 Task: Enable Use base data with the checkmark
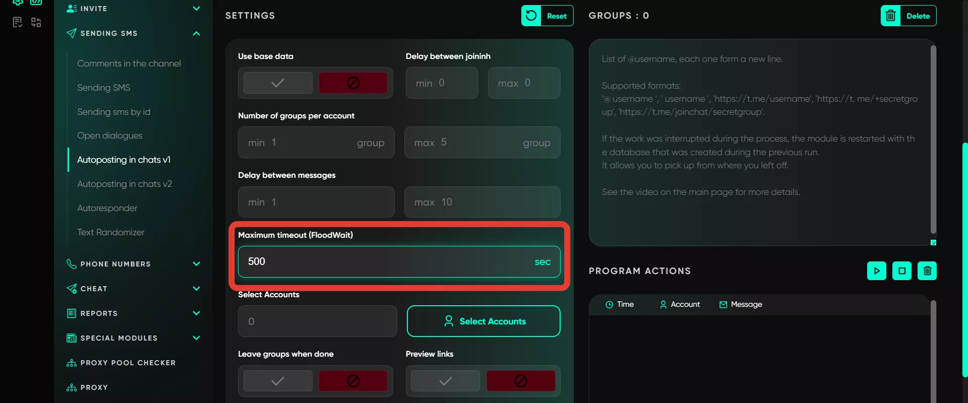tap(278, 83)
